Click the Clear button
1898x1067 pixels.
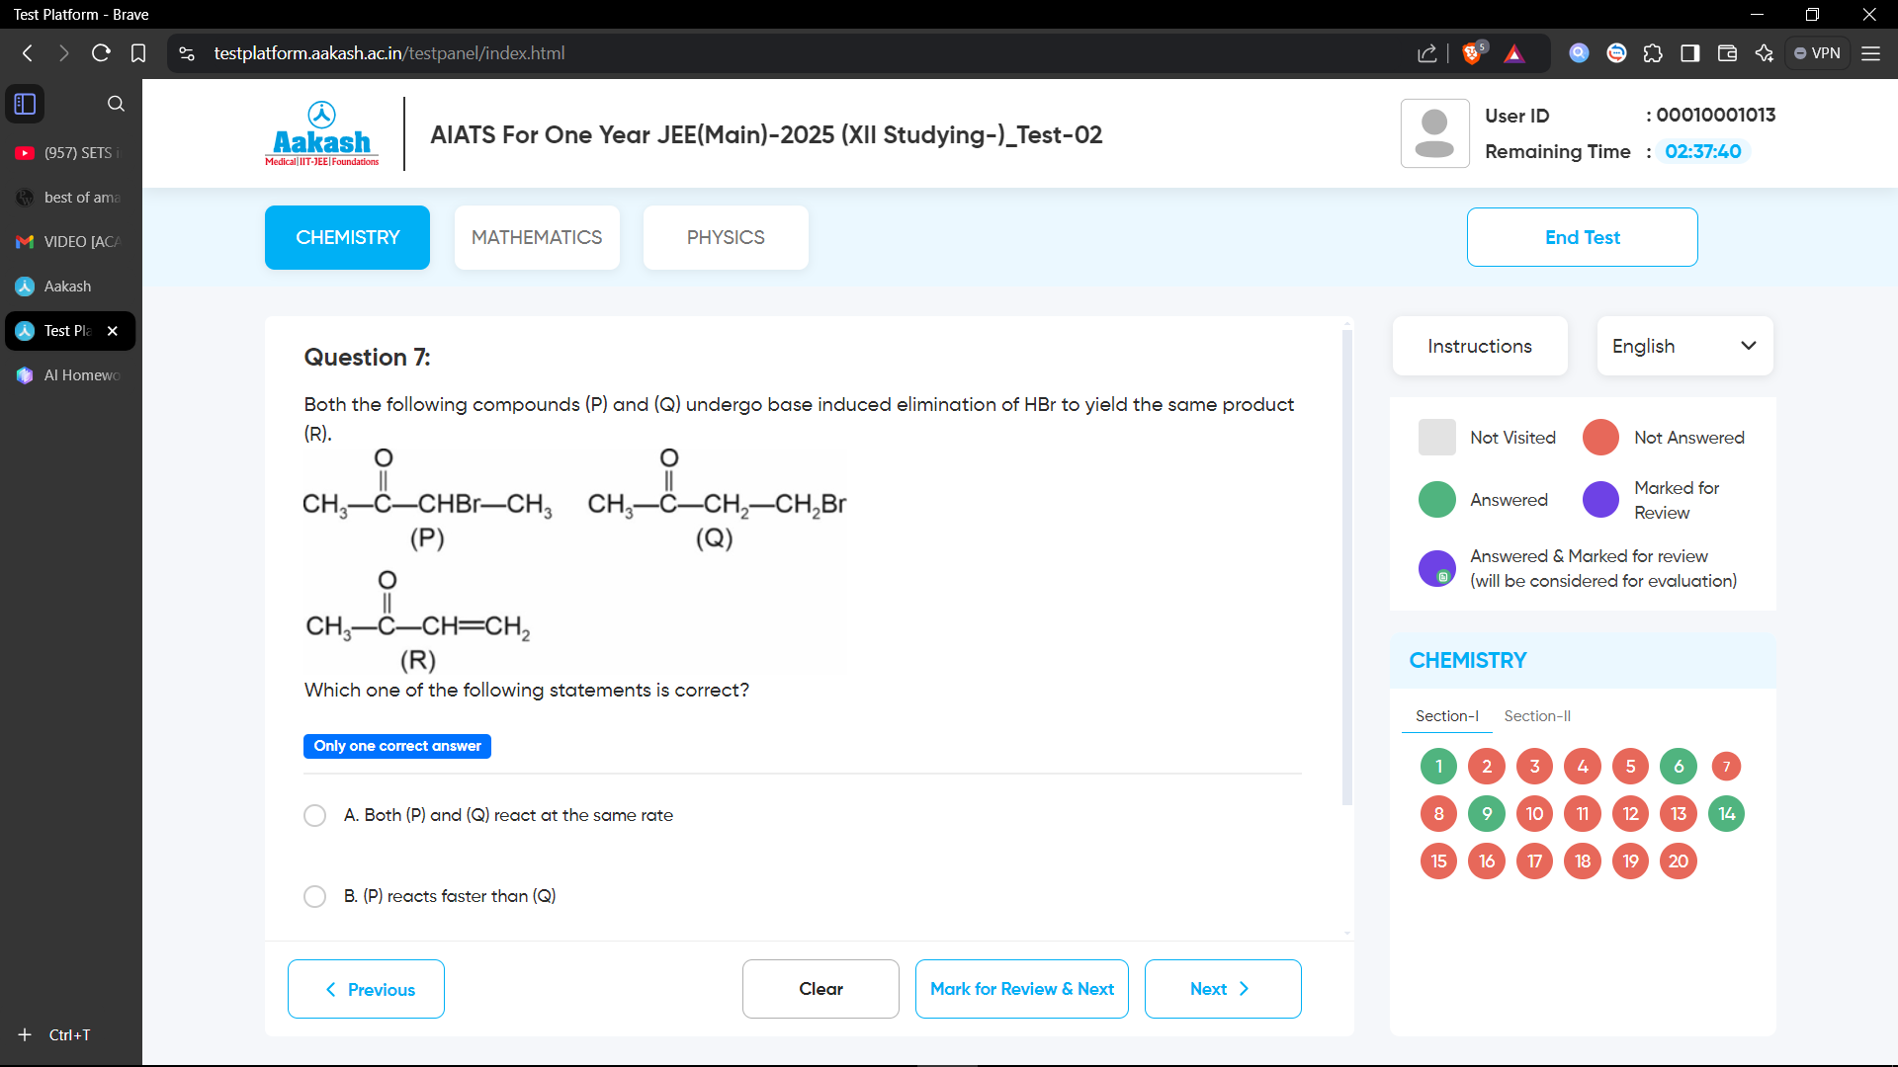point(820,989)
